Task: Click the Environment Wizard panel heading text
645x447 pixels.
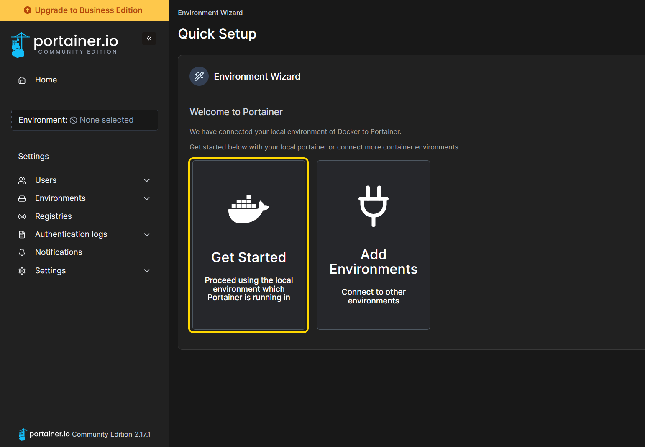Action: pos(257,77)
